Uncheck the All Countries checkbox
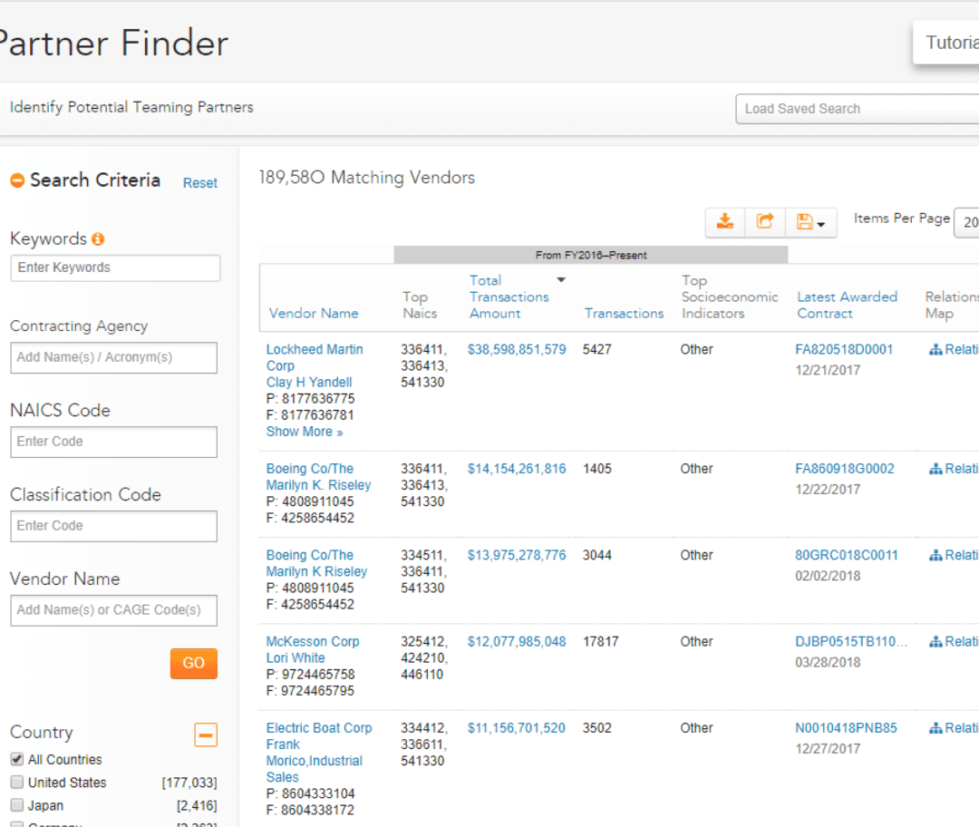Viewport: 979px width, 827px height. [17, 760]
